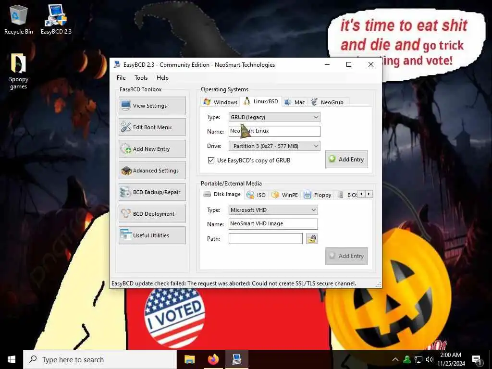Click the window resize grip in status bar

click(379, 284)
